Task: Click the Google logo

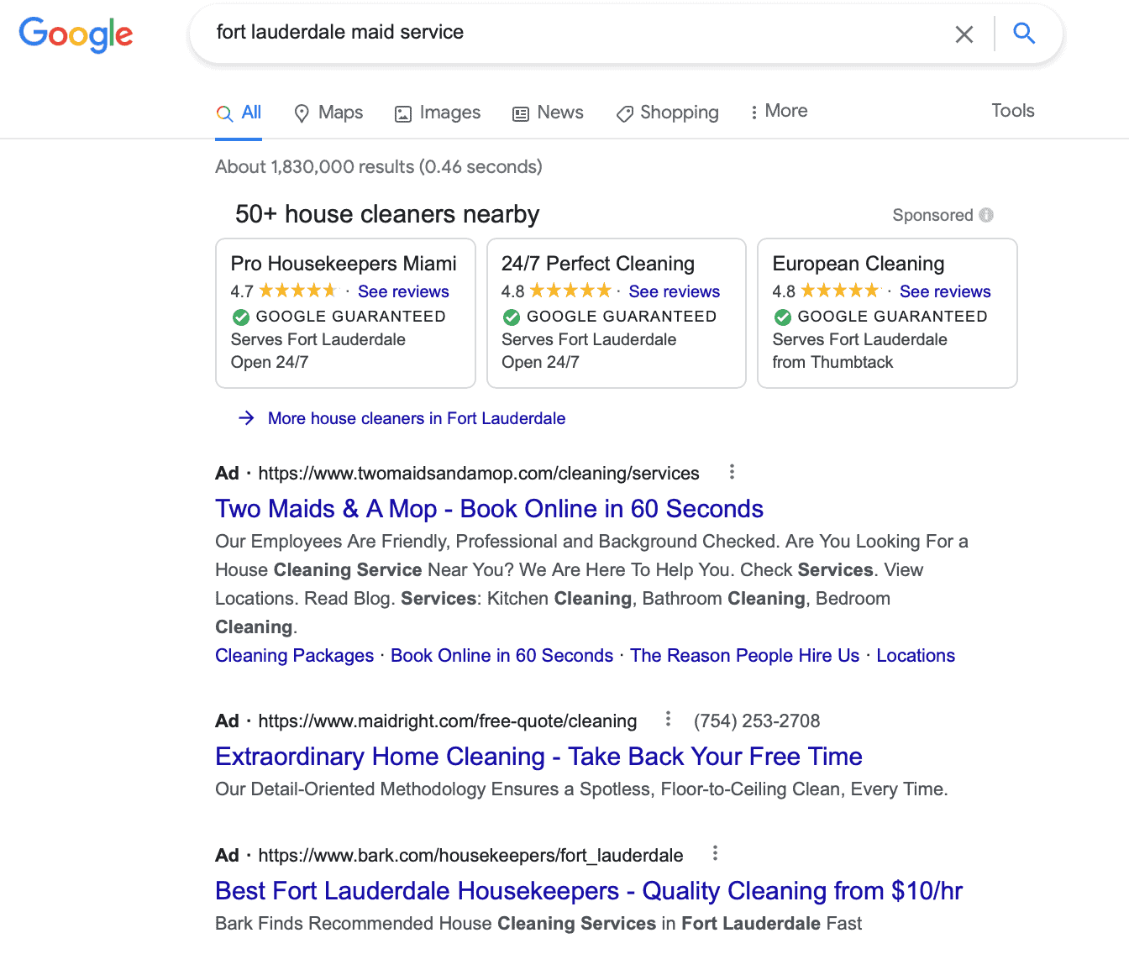Action: 76,34
